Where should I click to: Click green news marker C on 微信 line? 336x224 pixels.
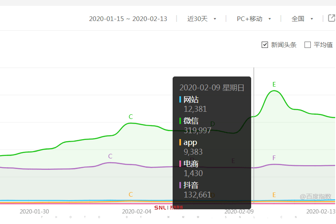click(131, 117)
